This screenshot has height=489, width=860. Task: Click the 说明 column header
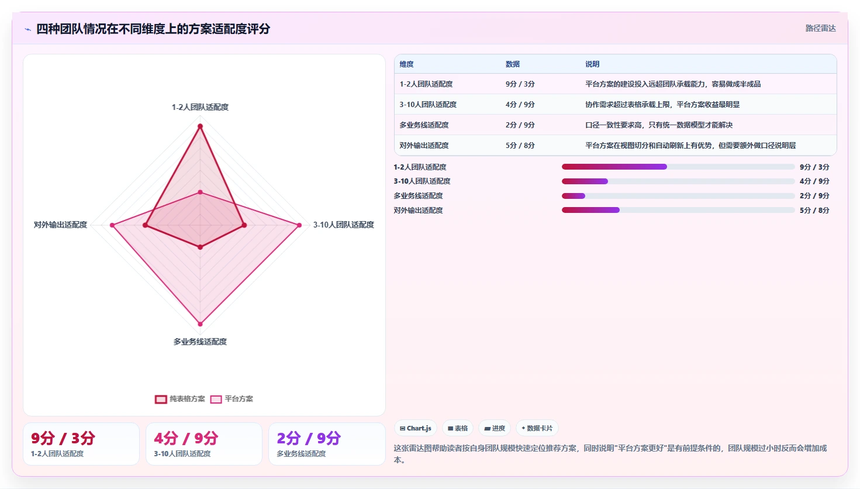point(592,64)
